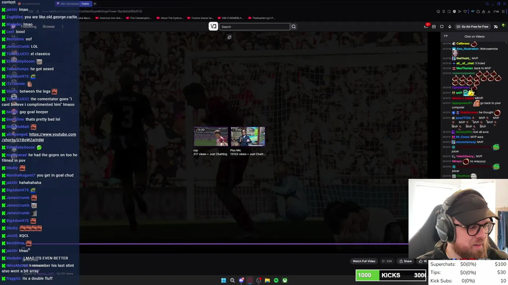
Task: Click the browser search tabs icon
Action: pos(487,4)
